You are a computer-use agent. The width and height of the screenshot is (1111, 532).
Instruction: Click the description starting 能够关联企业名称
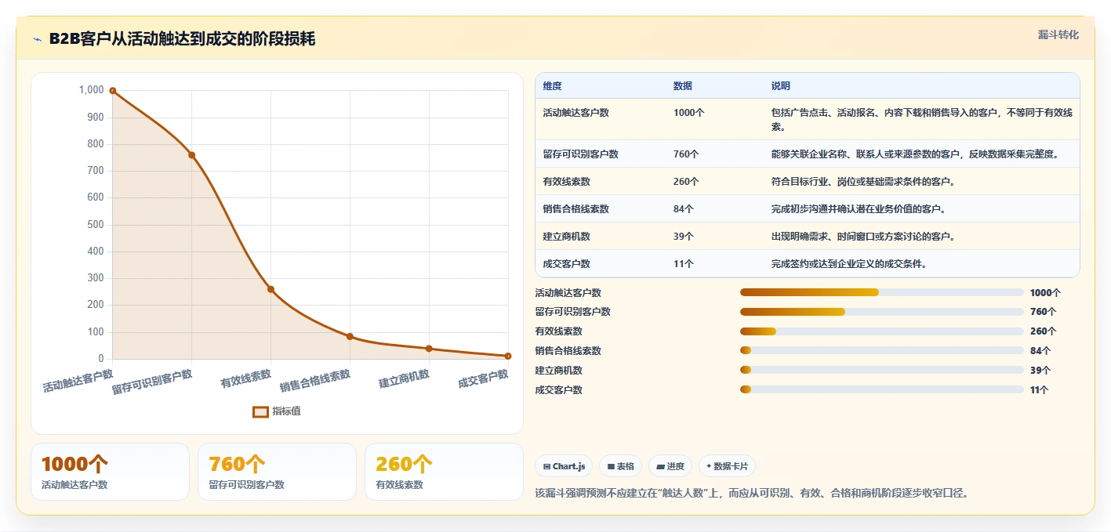[x=916, y=154]
